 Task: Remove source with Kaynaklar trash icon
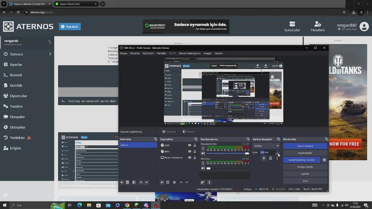pos(168,182)
